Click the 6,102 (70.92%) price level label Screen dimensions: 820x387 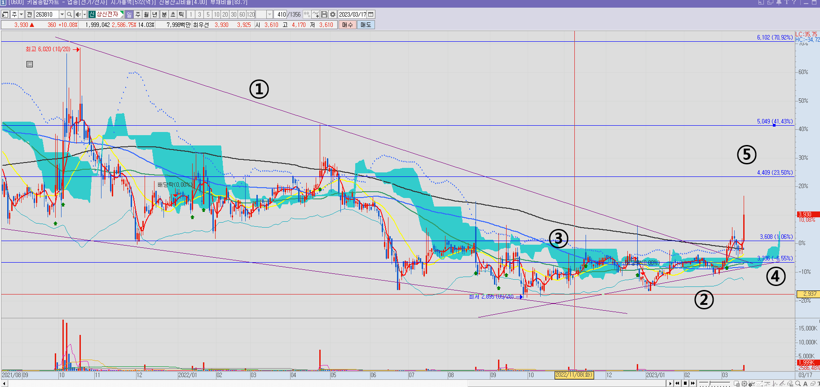775,37
